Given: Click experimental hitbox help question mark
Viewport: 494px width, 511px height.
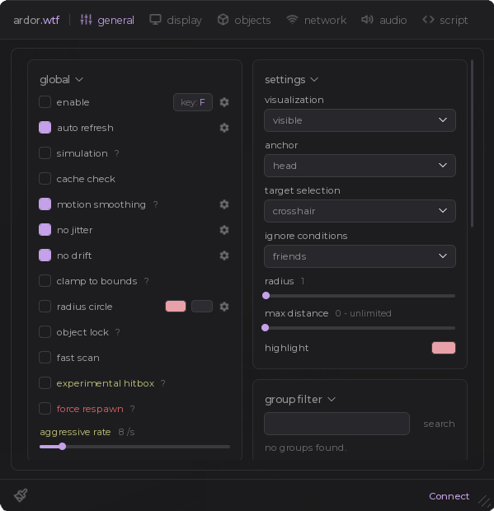Looking at the screenshot, I should click(x=163, y=383).
